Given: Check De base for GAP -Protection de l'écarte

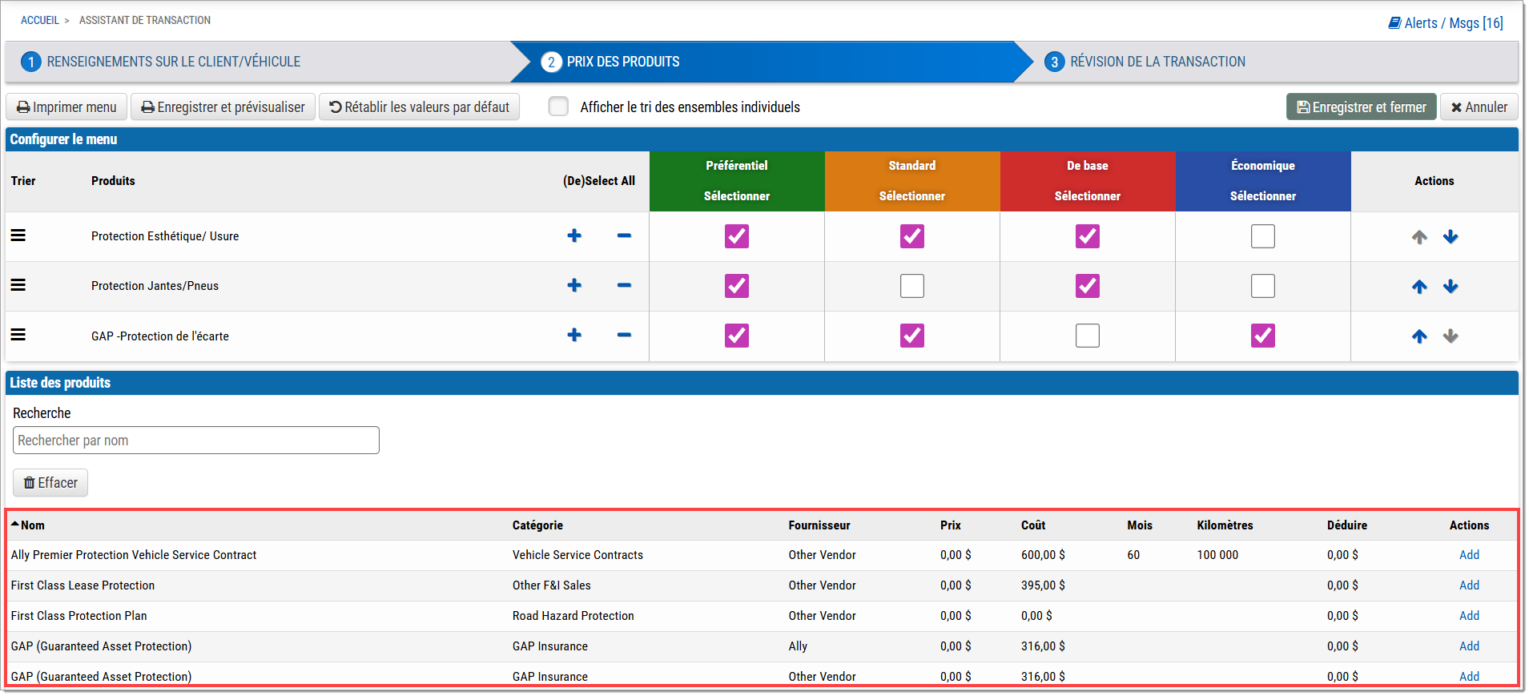Looking at the screenshot, I should (1087, 336).
